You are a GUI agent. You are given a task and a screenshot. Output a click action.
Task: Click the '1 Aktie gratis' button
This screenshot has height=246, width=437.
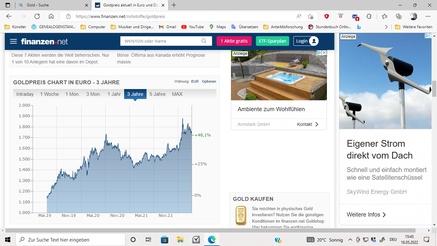tap(234, 41)
